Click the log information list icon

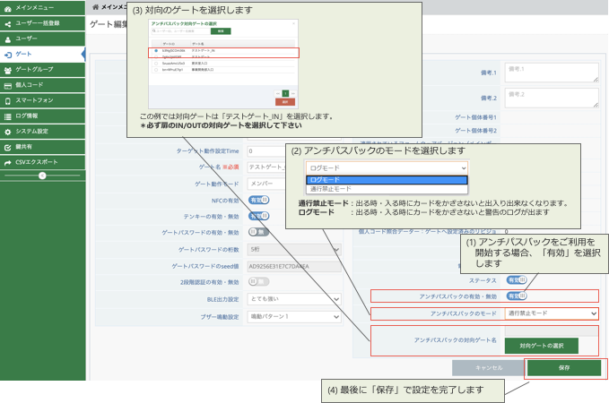(8, 116)
